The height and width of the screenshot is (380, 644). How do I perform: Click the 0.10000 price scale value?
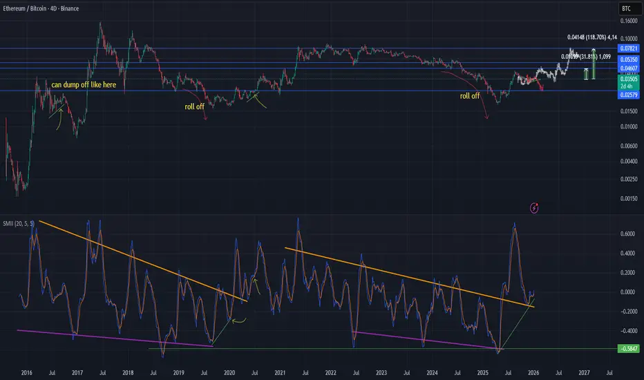[x=628, y=39]
